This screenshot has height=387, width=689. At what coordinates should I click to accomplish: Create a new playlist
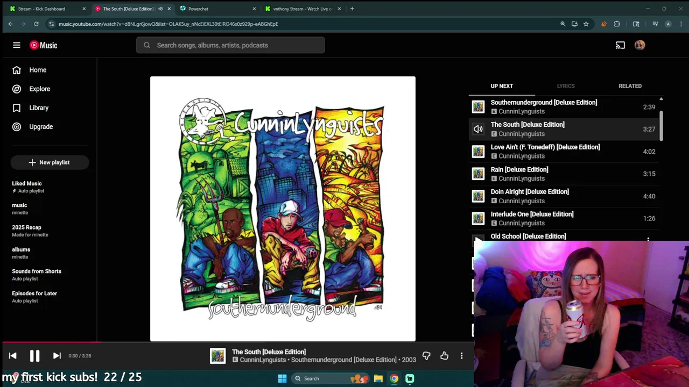coord(50,162)
